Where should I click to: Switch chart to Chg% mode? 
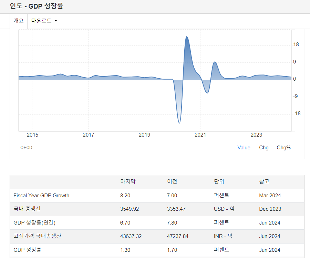tap(283, 148)
